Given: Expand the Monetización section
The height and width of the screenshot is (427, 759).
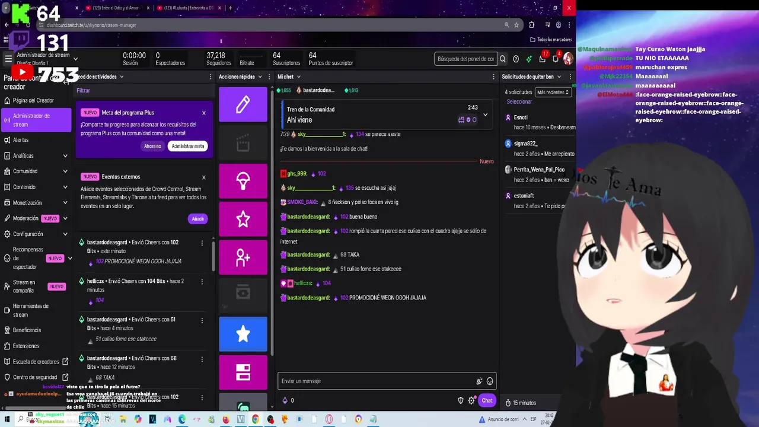Looking at the screenshot, I should tap(65, 203).
